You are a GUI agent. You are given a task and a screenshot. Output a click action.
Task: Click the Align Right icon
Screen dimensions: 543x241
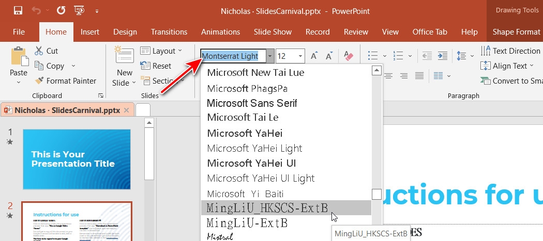(404, 76)
